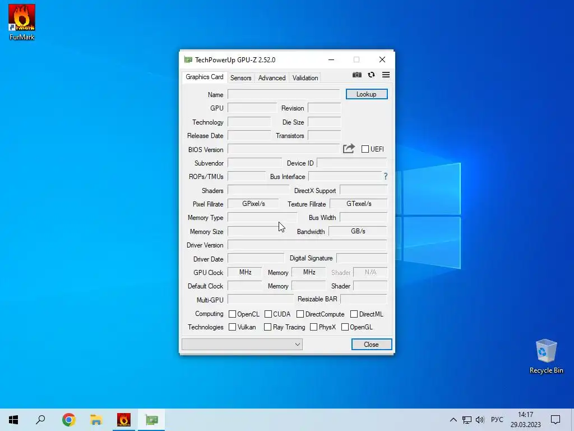Screen dimensions: 574x431
Task: Click the Close button in GPU-Z
Action: click(371, 345)
